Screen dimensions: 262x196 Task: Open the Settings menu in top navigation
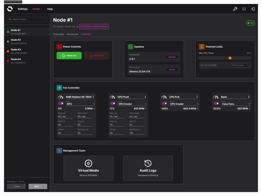click(22, 9)
